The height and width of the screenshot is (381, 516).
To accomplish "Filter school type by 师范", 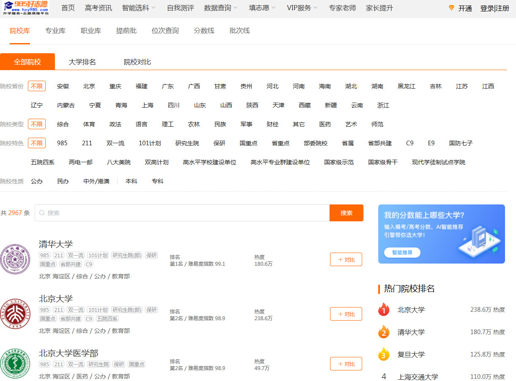I will point(377,124).
